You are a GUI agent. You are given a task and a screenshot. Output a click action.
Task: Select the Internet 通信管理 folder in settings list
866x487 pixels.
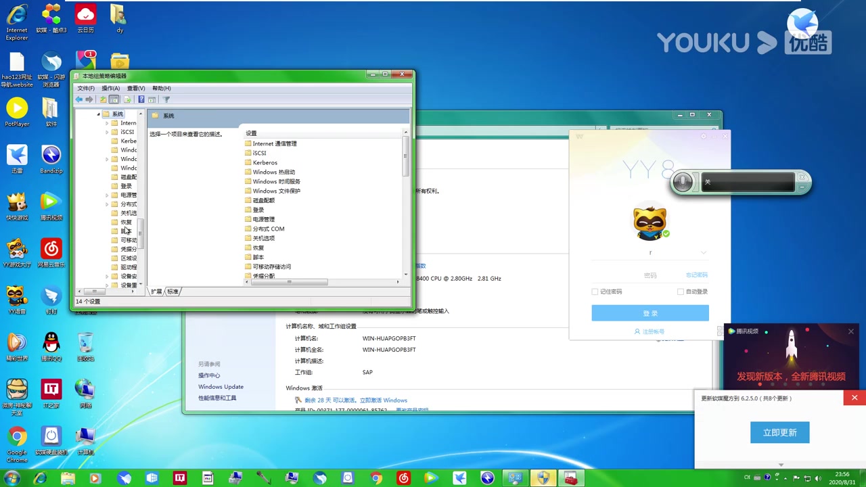271,143
